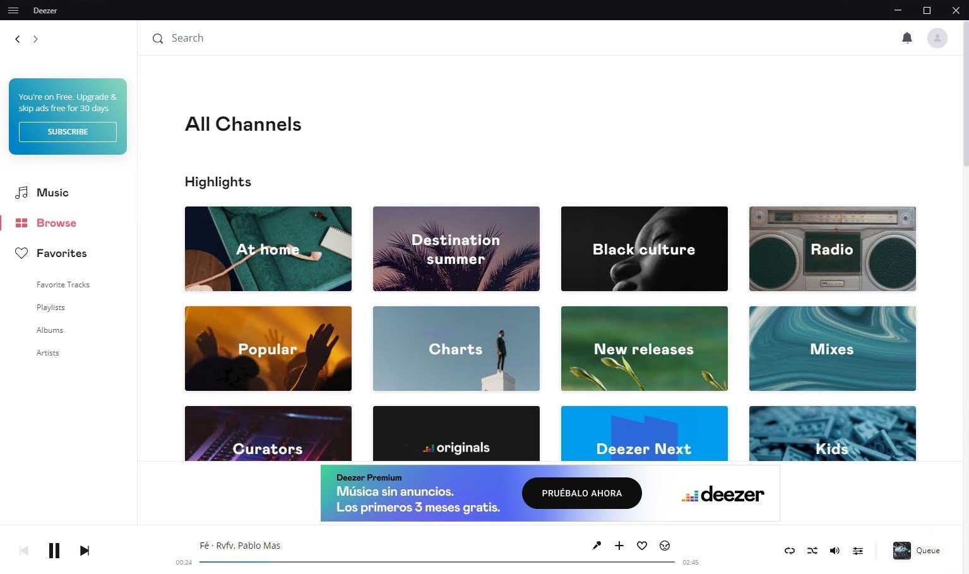Open the hamburger menu in title bar
The width and height of the screenshot is (969, 574).
tap(13, 10)
